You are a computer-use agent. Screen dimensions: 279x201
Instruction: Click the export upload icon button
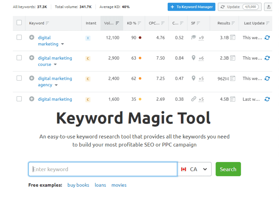point(269,7)
